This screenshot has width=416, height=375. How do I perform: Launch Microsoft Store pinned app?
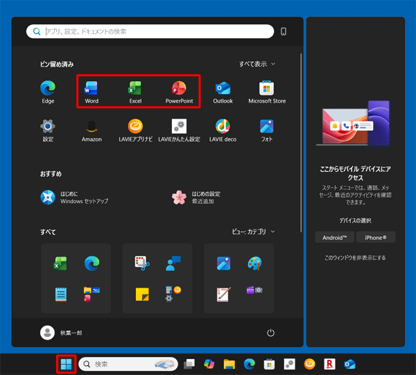click(x=267, y=90)
